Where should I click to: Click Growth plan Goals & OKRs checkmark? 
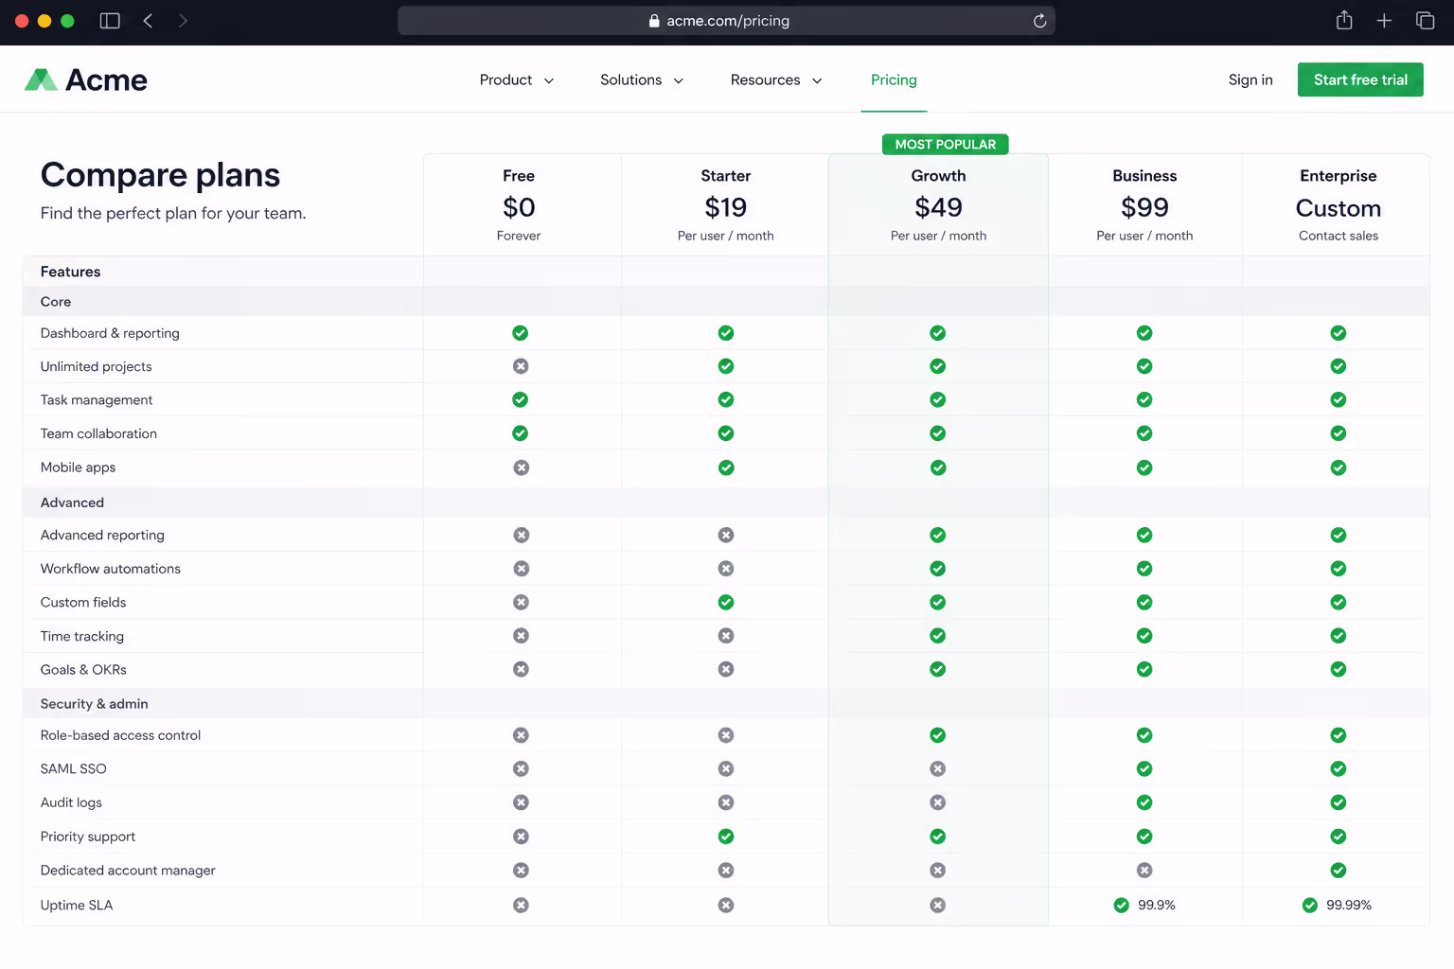(x=938, y=669)
